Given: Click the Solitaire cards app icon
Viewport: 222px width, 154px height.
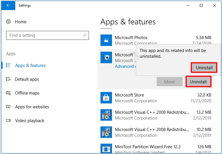Looking at the screenshot, I should click(x=106, y=57).
